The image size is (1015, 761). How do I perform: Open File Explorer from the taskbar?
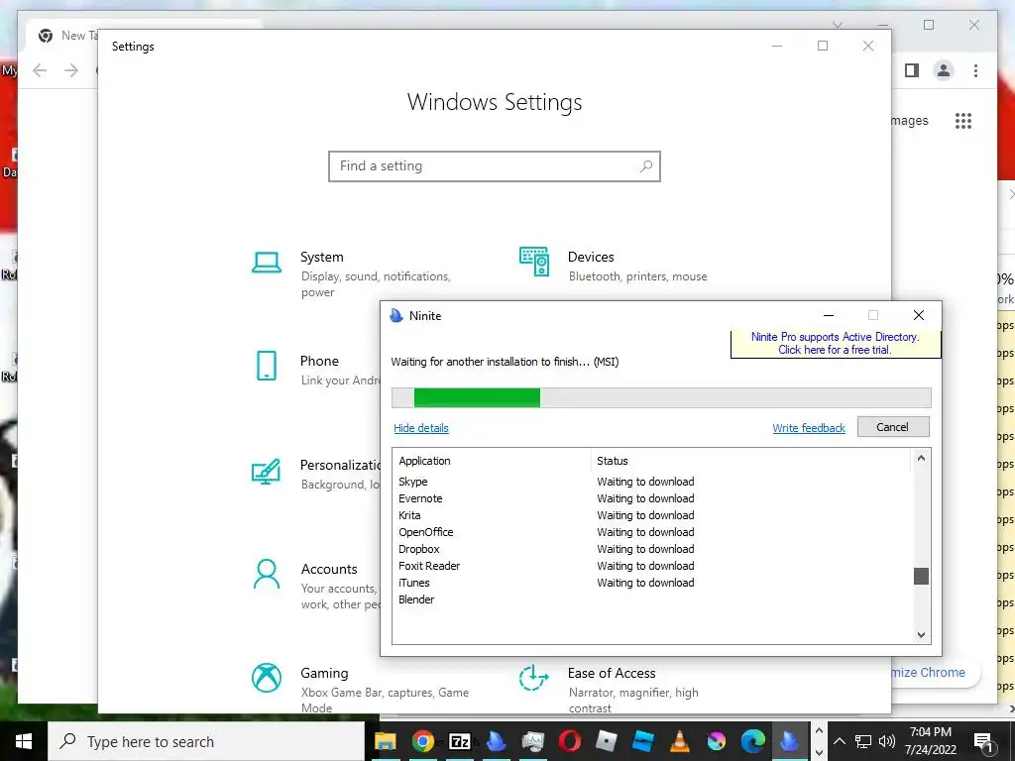[x=385, y=741]
